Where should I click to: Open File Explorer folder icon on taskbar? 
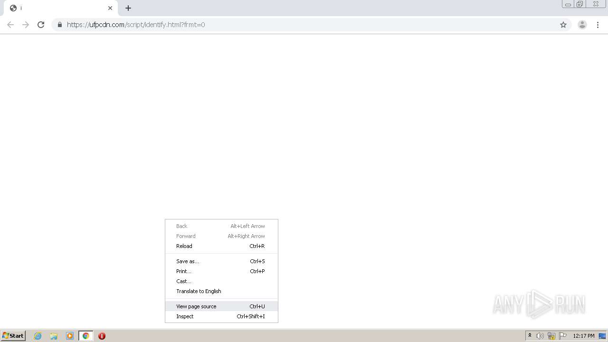click(x=54, y=336)
